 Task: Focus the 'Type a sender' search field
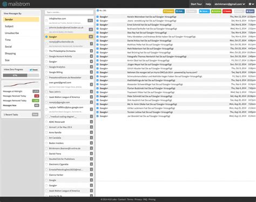(x=69, y=12)
